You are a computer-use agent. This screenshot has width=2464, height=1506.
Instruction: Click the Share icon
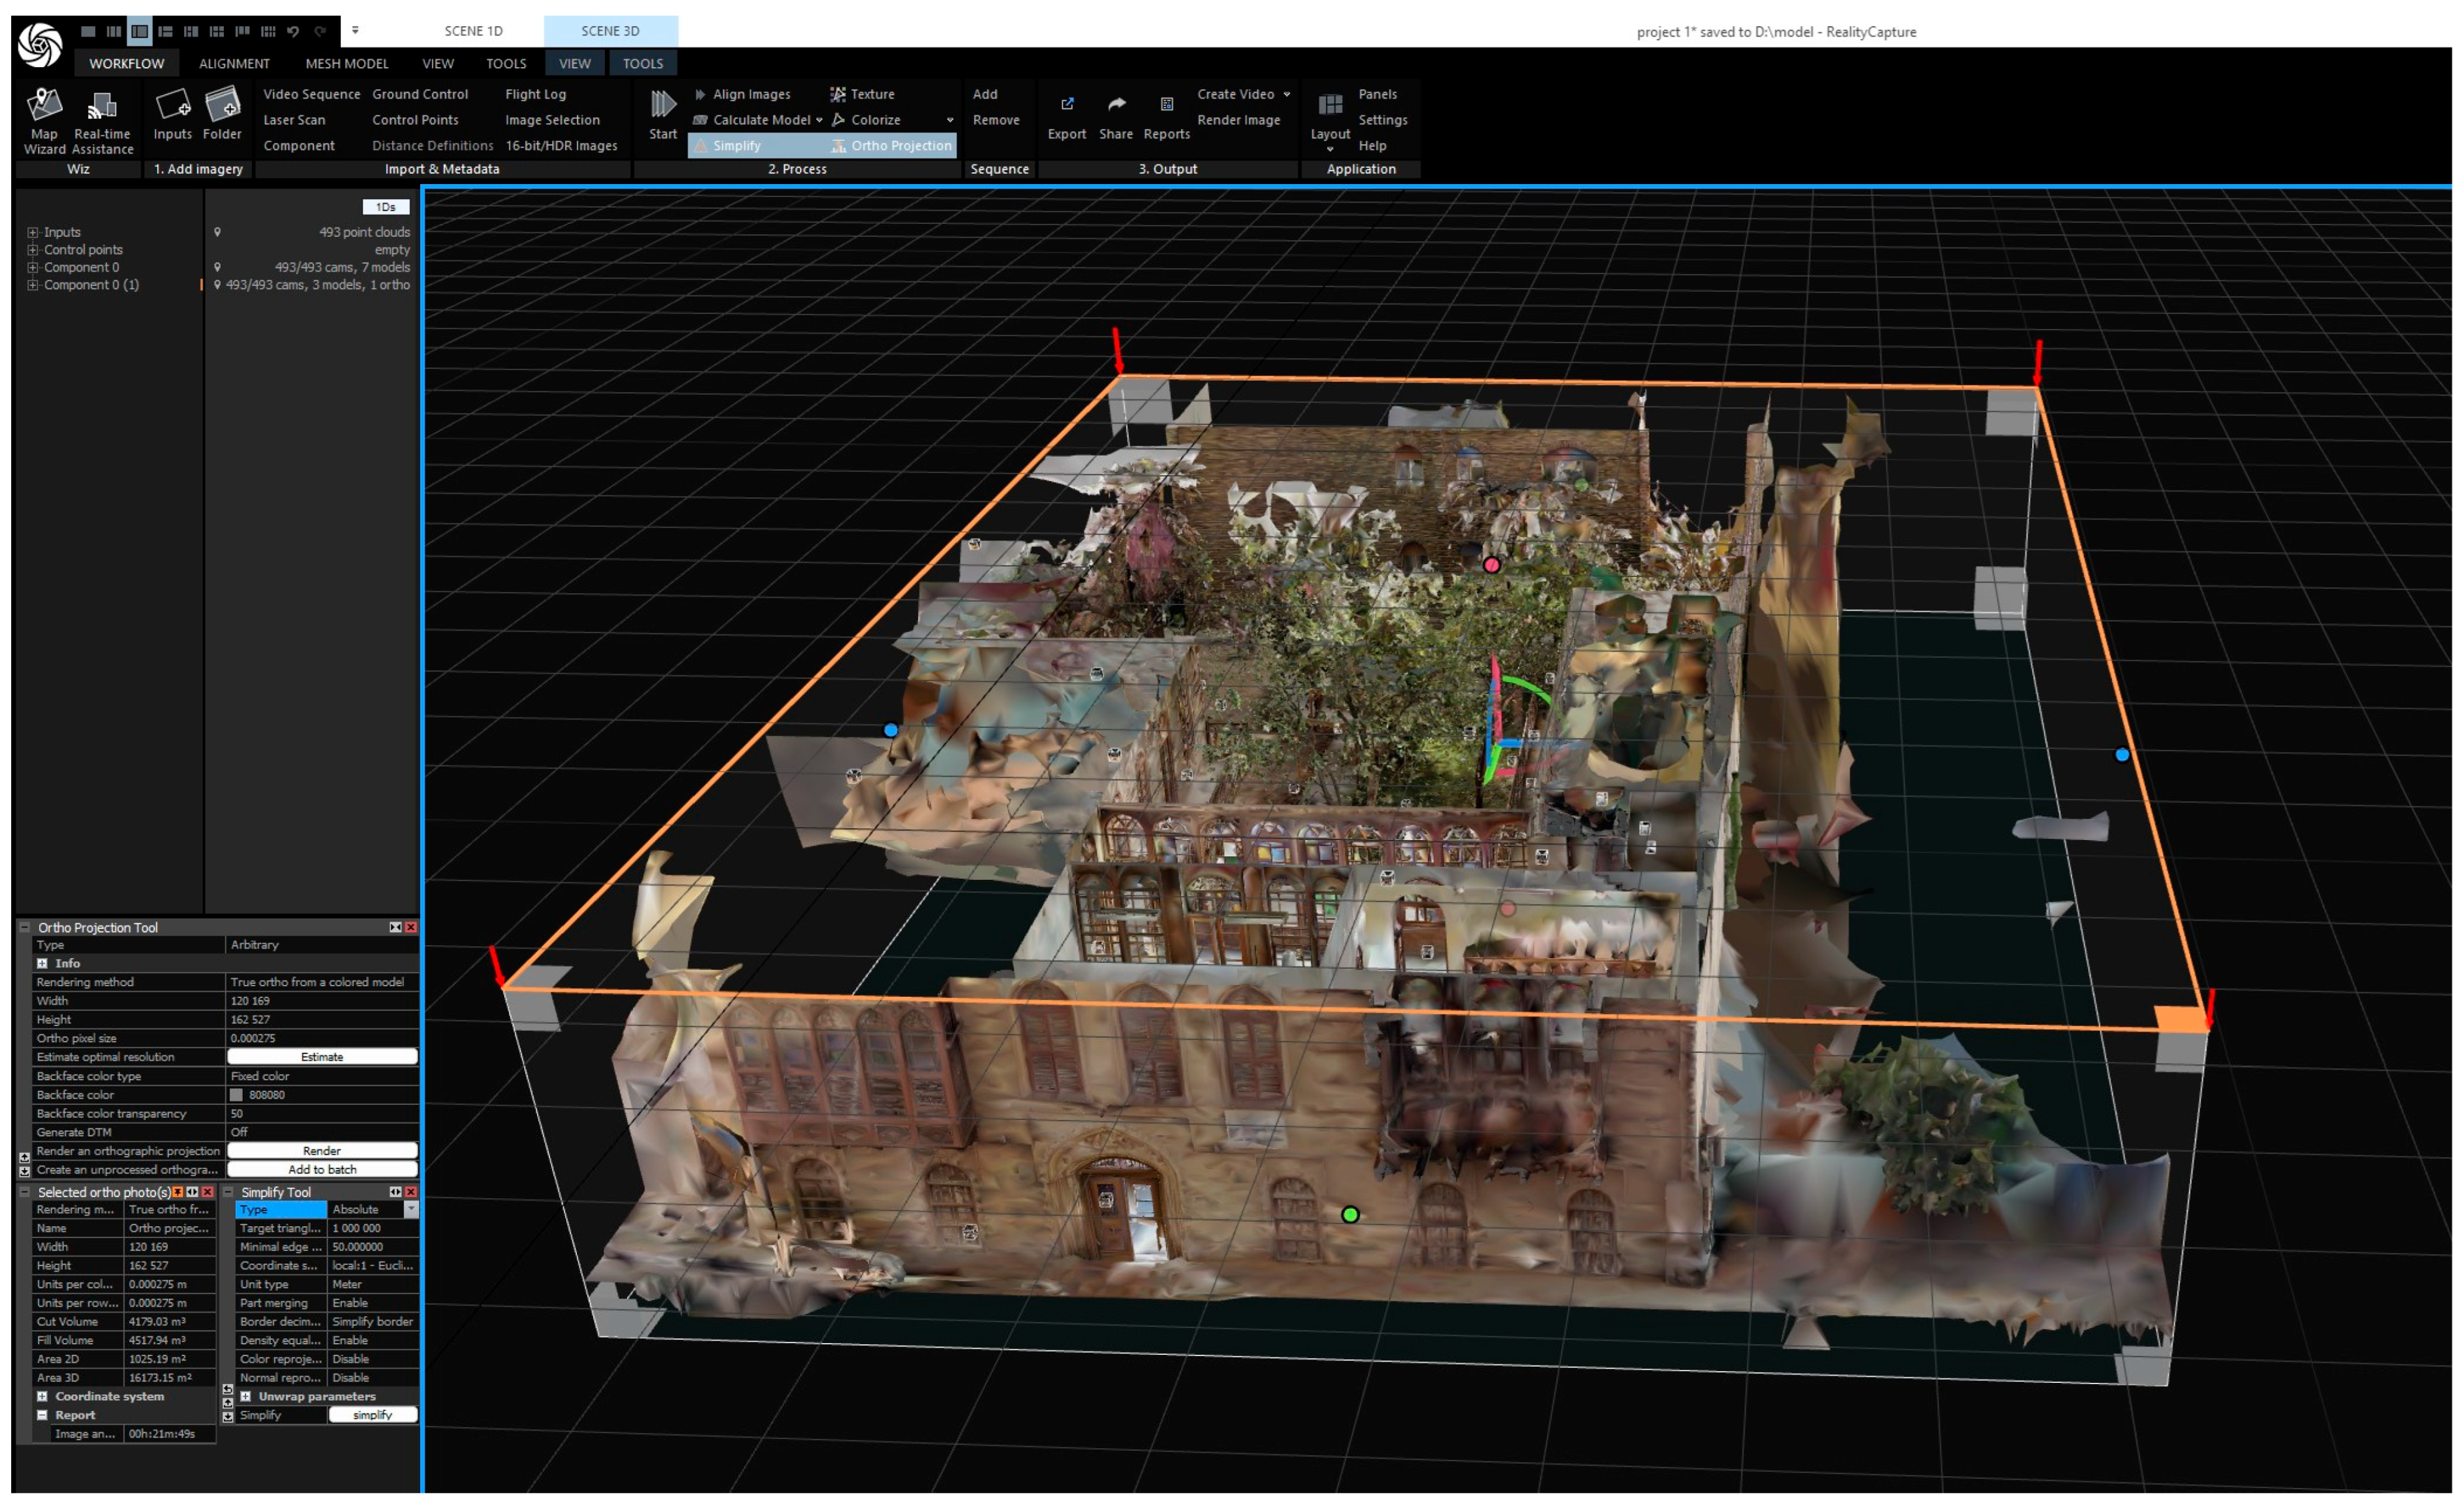tap(1116, 106)
